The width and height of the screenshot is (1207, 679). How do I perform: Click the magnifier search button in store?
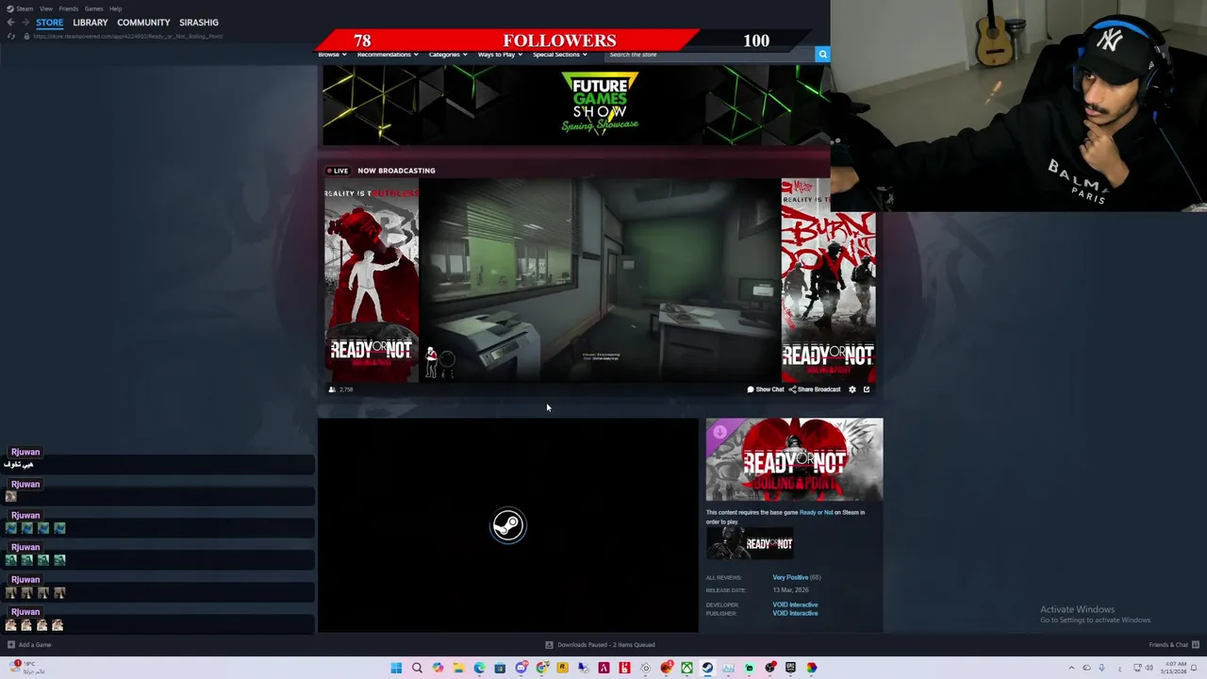[822, 55]
